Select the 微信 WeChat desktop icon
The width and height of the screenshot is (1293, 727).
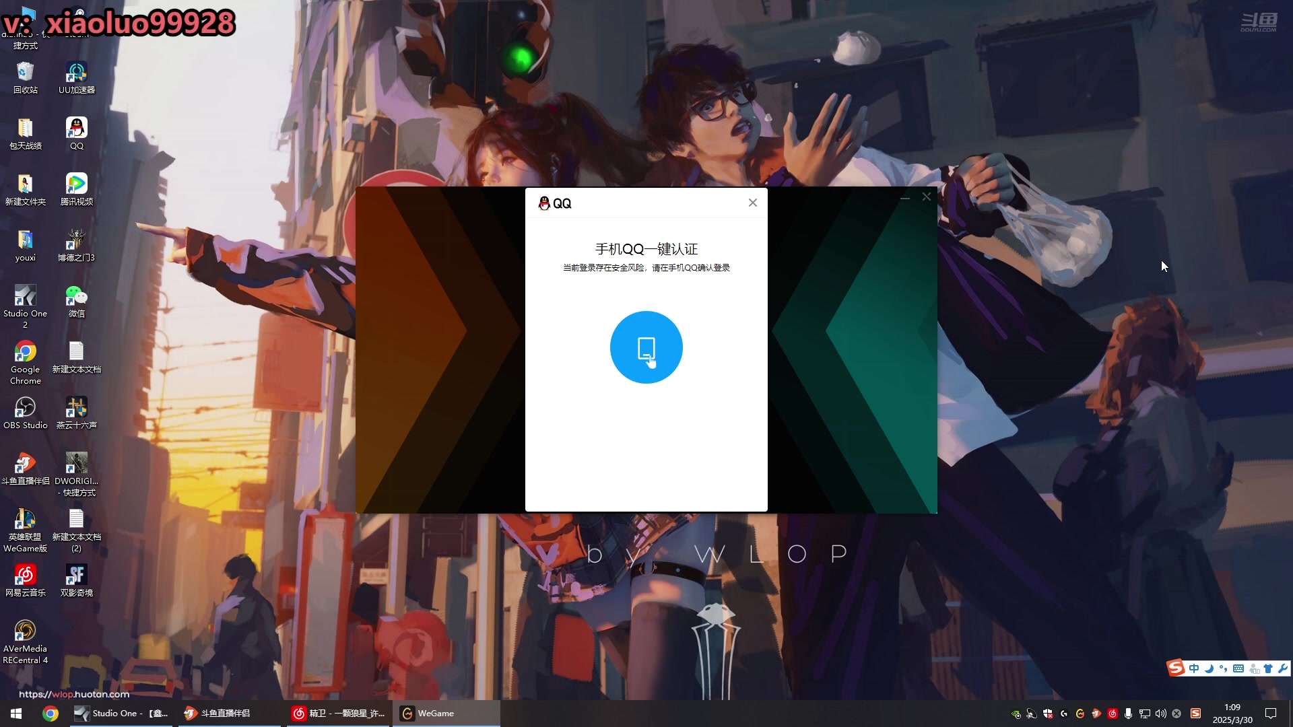[x=77, y=301]
